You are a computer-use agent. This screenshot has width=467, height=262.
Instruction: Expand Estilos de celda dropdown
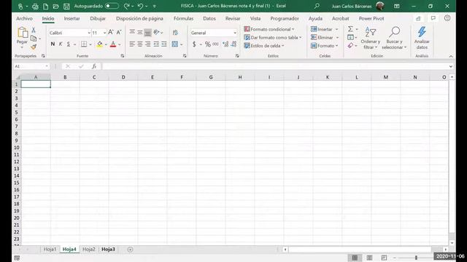tap(282, 46)
